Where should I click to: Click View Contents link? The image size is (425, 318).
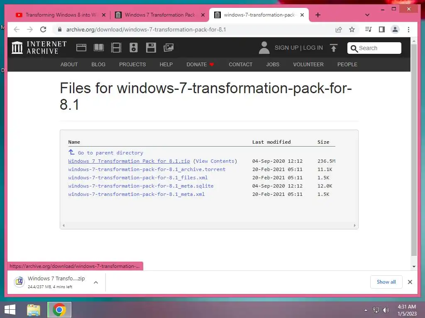[x=215, y=161]
